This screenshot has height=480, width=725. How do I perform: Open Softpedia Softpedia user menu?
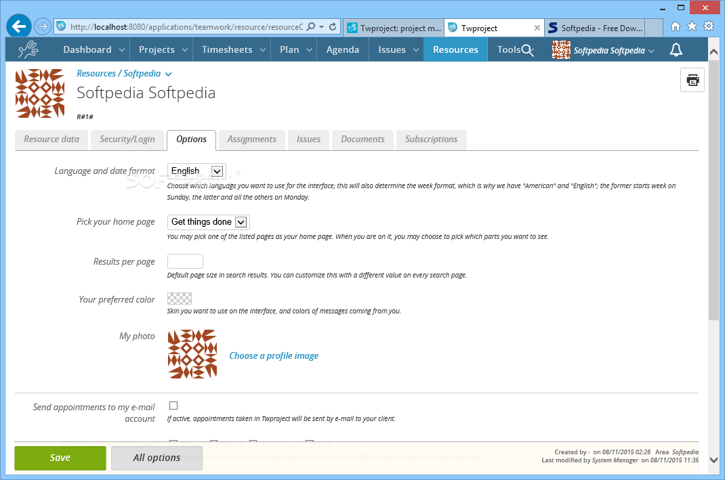pyautogui.click(x=614, y=50)
